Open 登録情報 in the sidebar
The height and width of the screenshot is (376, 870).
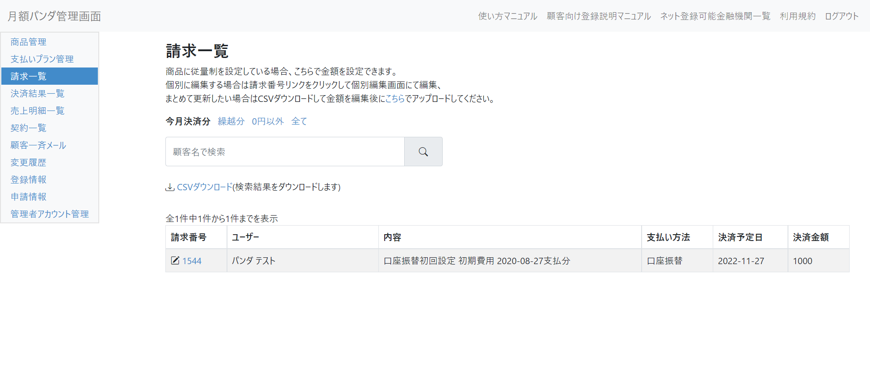point(49,179)
